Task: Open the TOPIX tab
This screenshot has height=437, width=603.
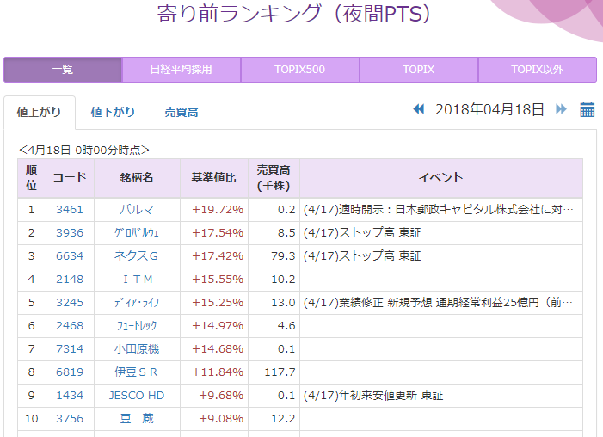Action: pyautogui.click(x=419, y=70)
